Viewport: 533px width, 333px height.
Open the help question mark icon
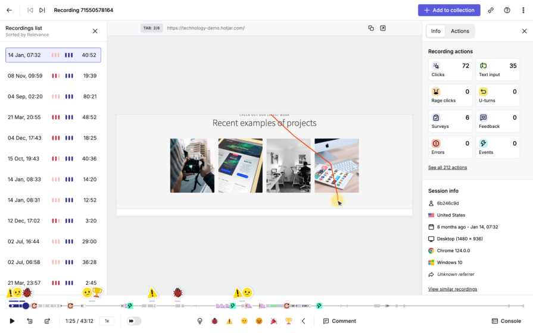click(x=507, y=10)
